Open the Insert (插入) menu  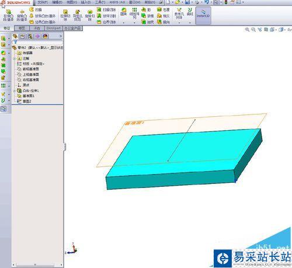(x=86, y=2)
